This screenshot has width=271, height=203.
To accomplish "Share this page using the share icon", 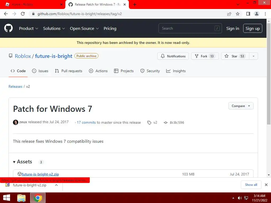I will coord(229,14).
